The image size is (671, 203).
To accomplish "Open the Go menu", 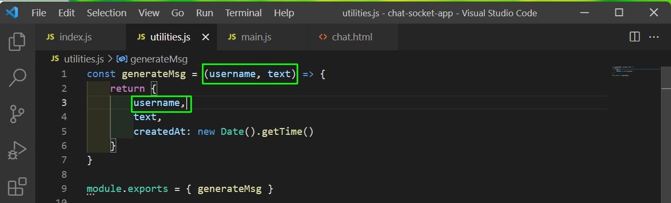I will click(x=178, y=13).
